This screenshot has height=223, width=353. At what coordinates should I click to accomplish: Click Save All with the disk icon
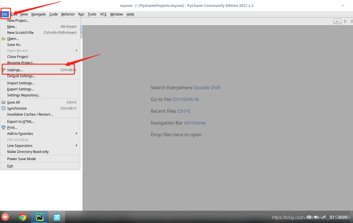(x=40, y=102)
